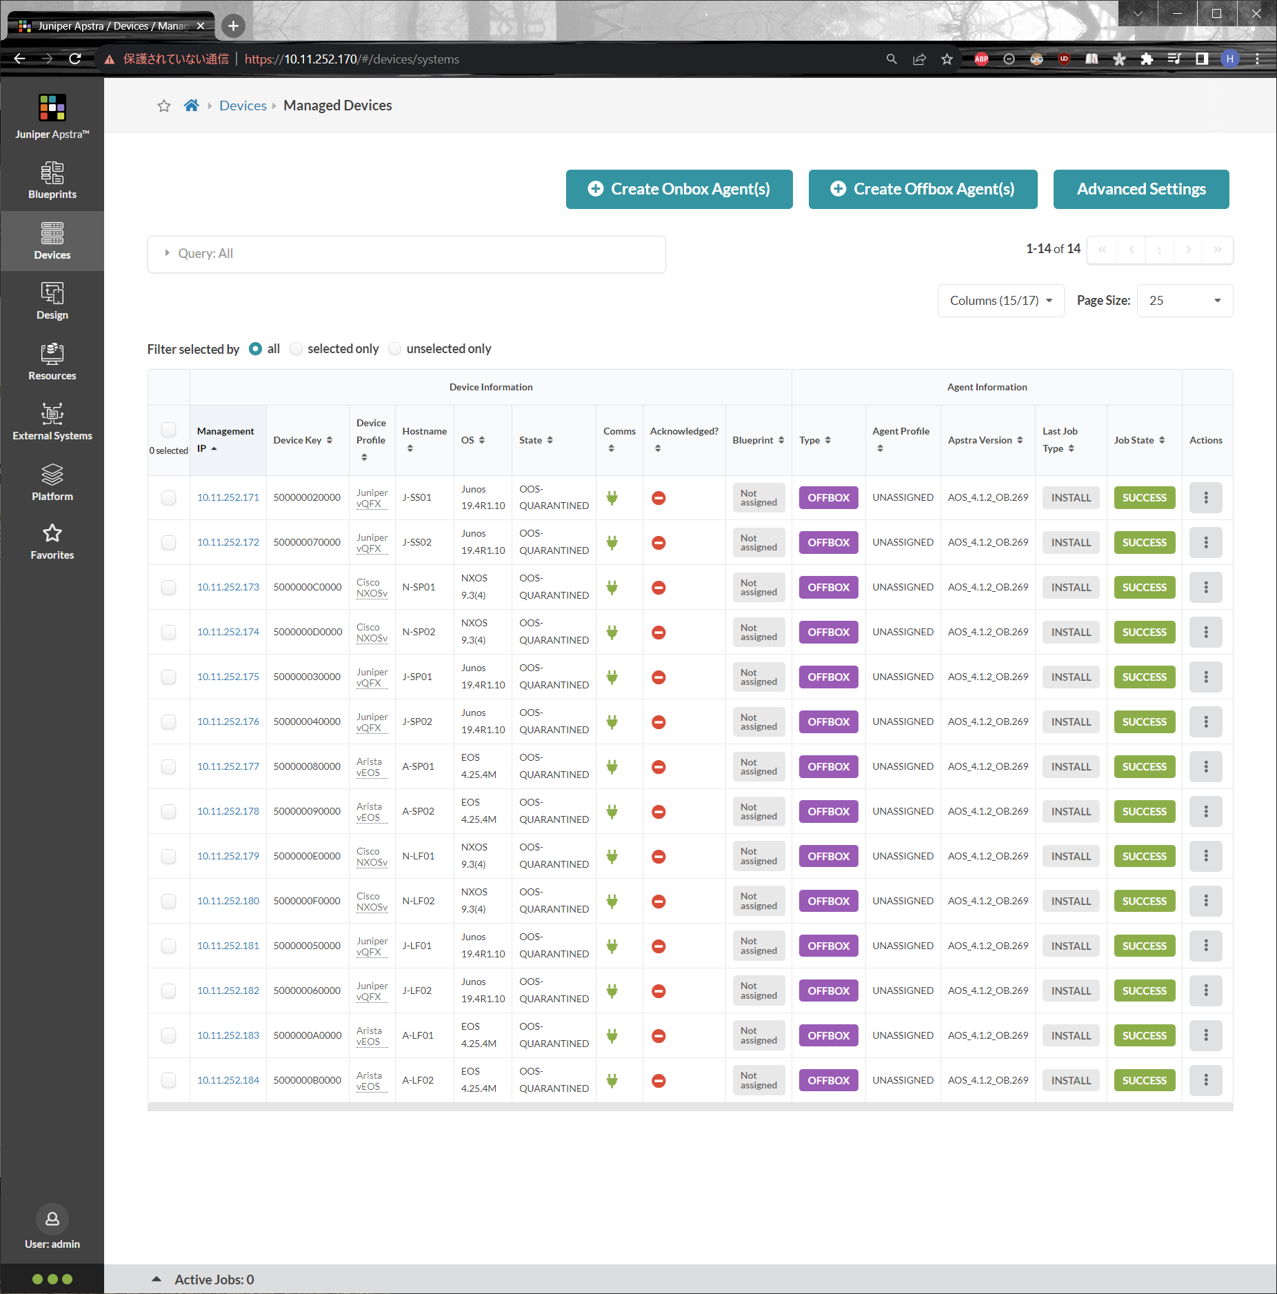
Task: Check the box for device 10.11.252.173
Action: tap(169, 587)
